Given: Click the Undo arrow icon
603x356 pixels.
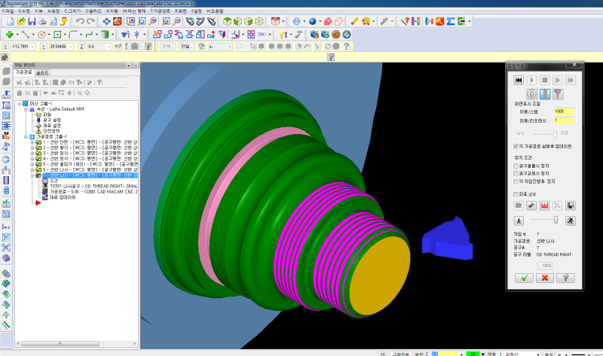Looking at the screenshot, I should [x=80, y=21].
